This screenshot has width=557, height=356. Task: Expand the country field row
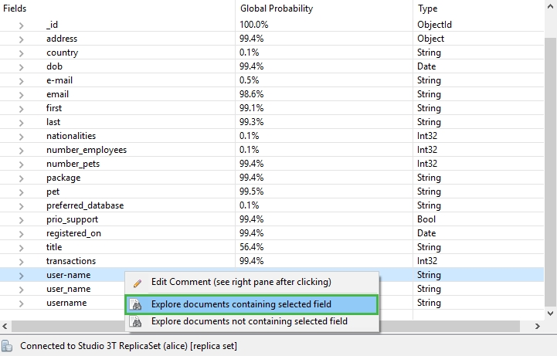pos(22,53)
